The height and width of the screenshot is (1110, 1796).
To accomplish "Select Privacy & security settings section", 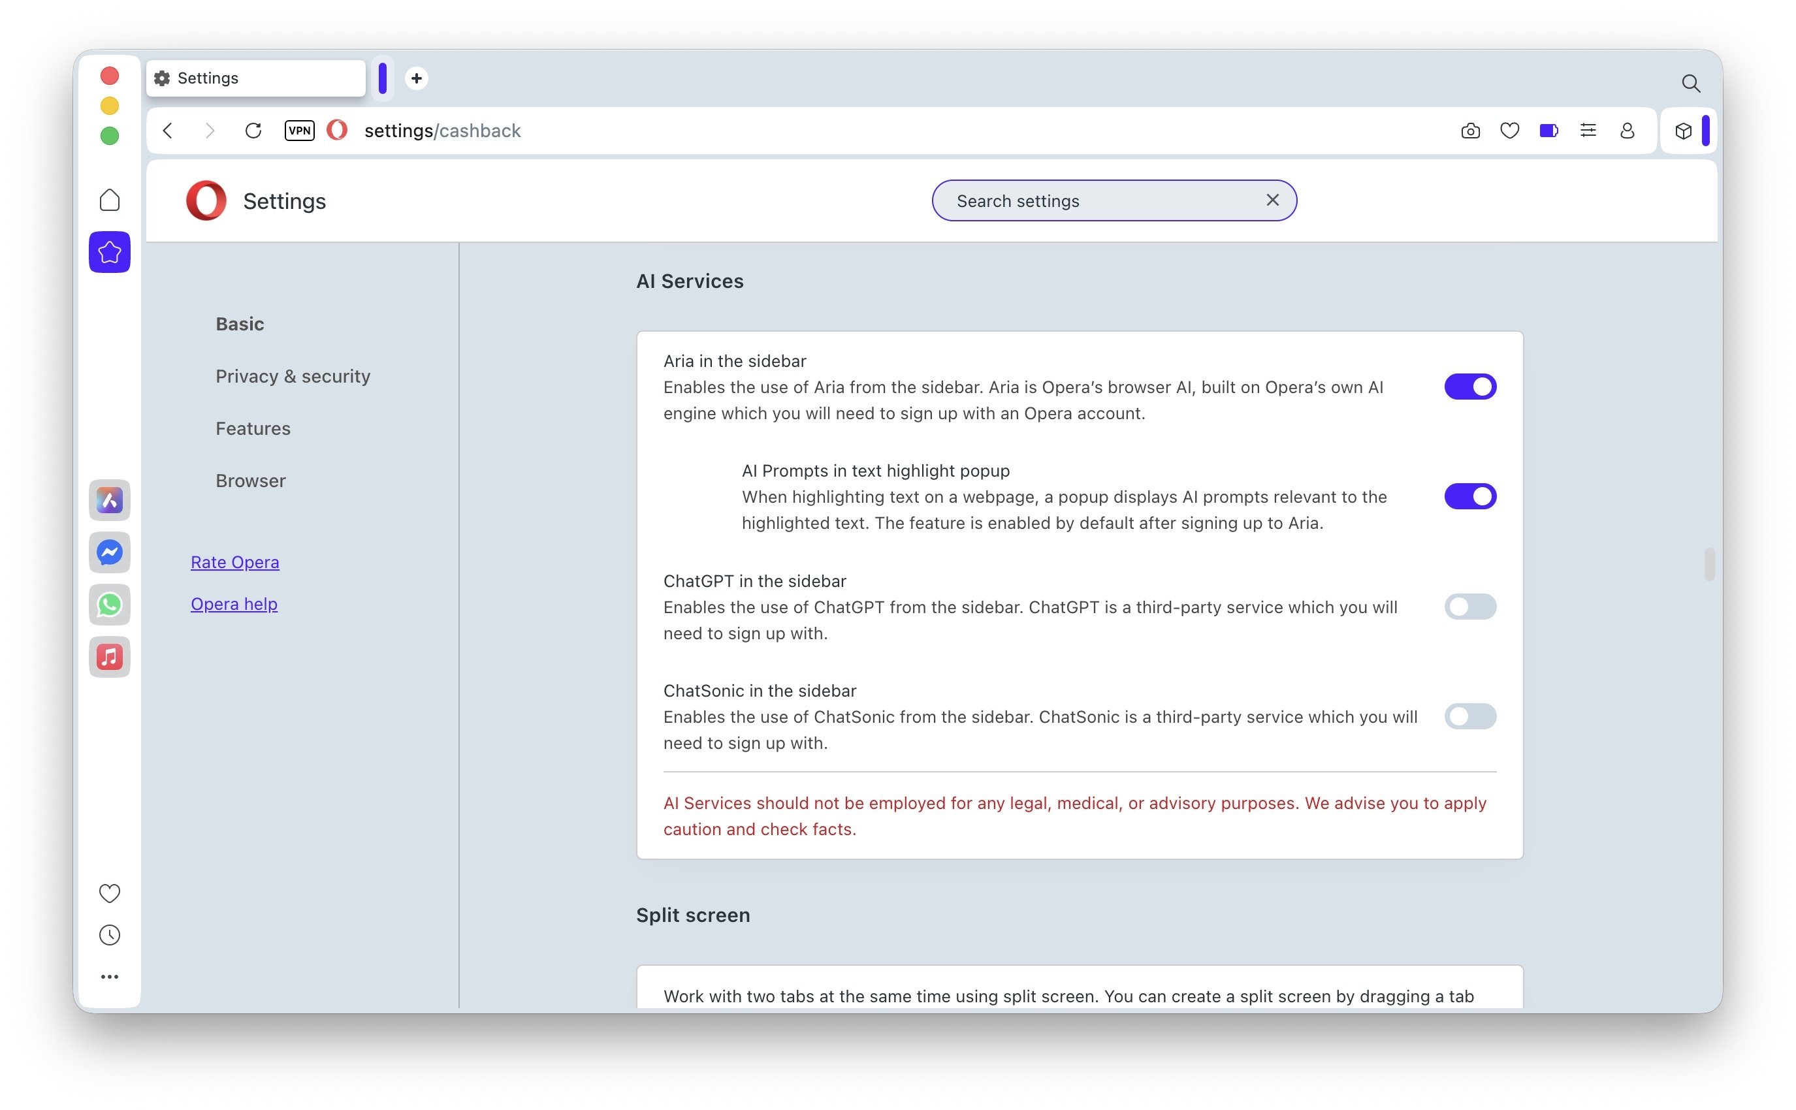I will [292, 377].
